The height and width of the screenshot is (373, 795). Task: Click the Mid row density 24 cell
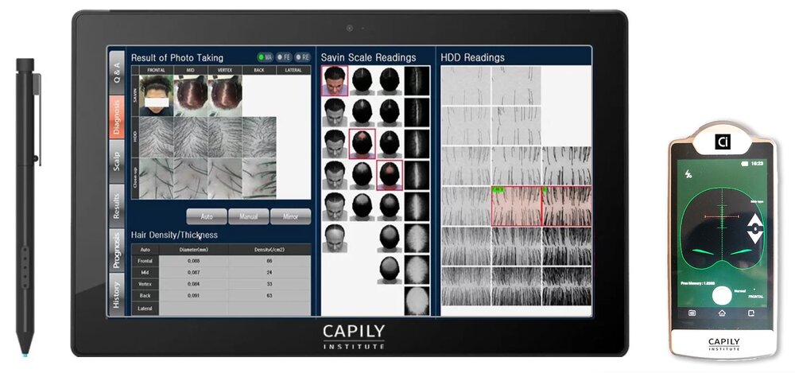270,273
